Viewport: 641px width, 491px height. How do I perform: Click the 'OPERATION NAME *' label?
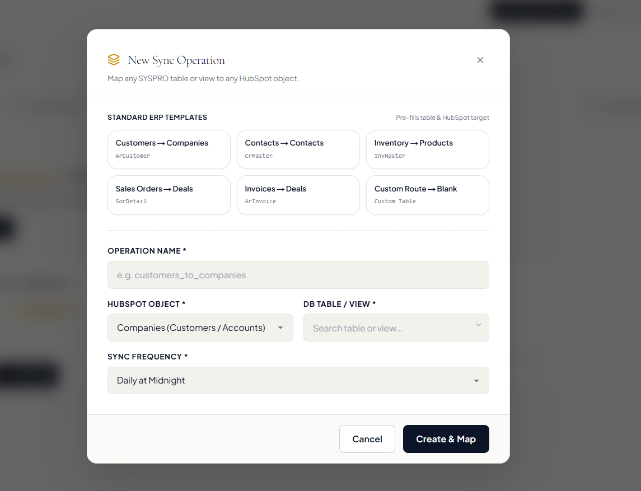146,251
